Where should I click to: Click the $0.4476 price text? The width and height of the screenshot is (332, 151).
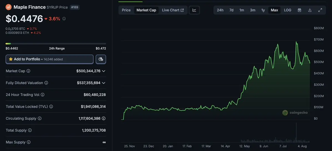[x=24, y=19]
